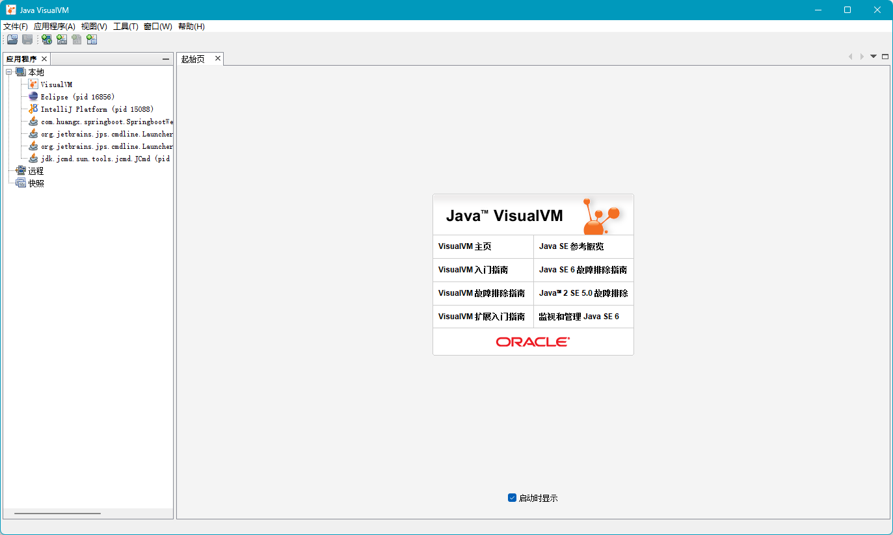Select the jdk.jcmd.sun.tools.jcmd.JCmd process
The image size is (893, 535).
point(105,159)
